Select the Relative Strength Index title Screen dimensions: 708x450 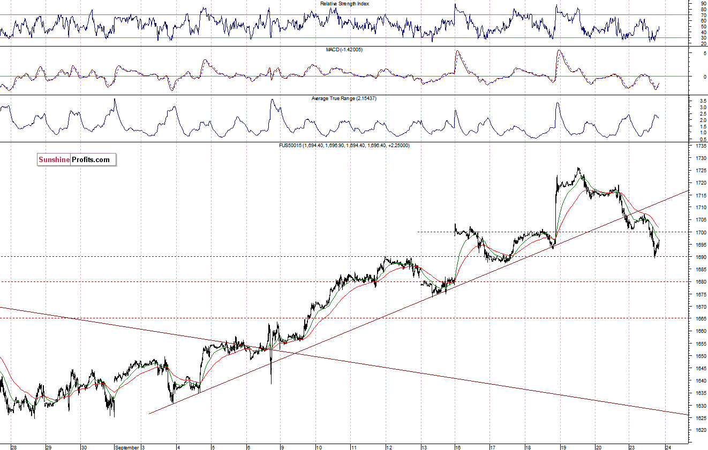[344, 4]
